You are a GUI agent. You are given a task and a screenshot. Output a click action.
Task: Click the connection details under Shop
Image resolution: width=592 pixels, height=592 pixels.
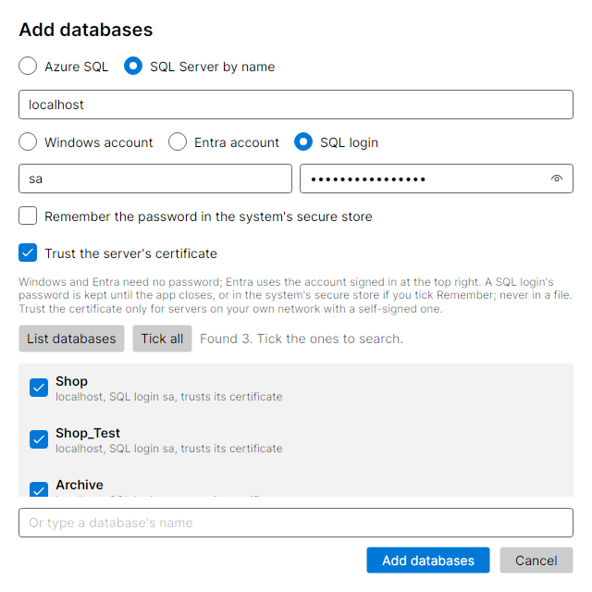(168, 397)
